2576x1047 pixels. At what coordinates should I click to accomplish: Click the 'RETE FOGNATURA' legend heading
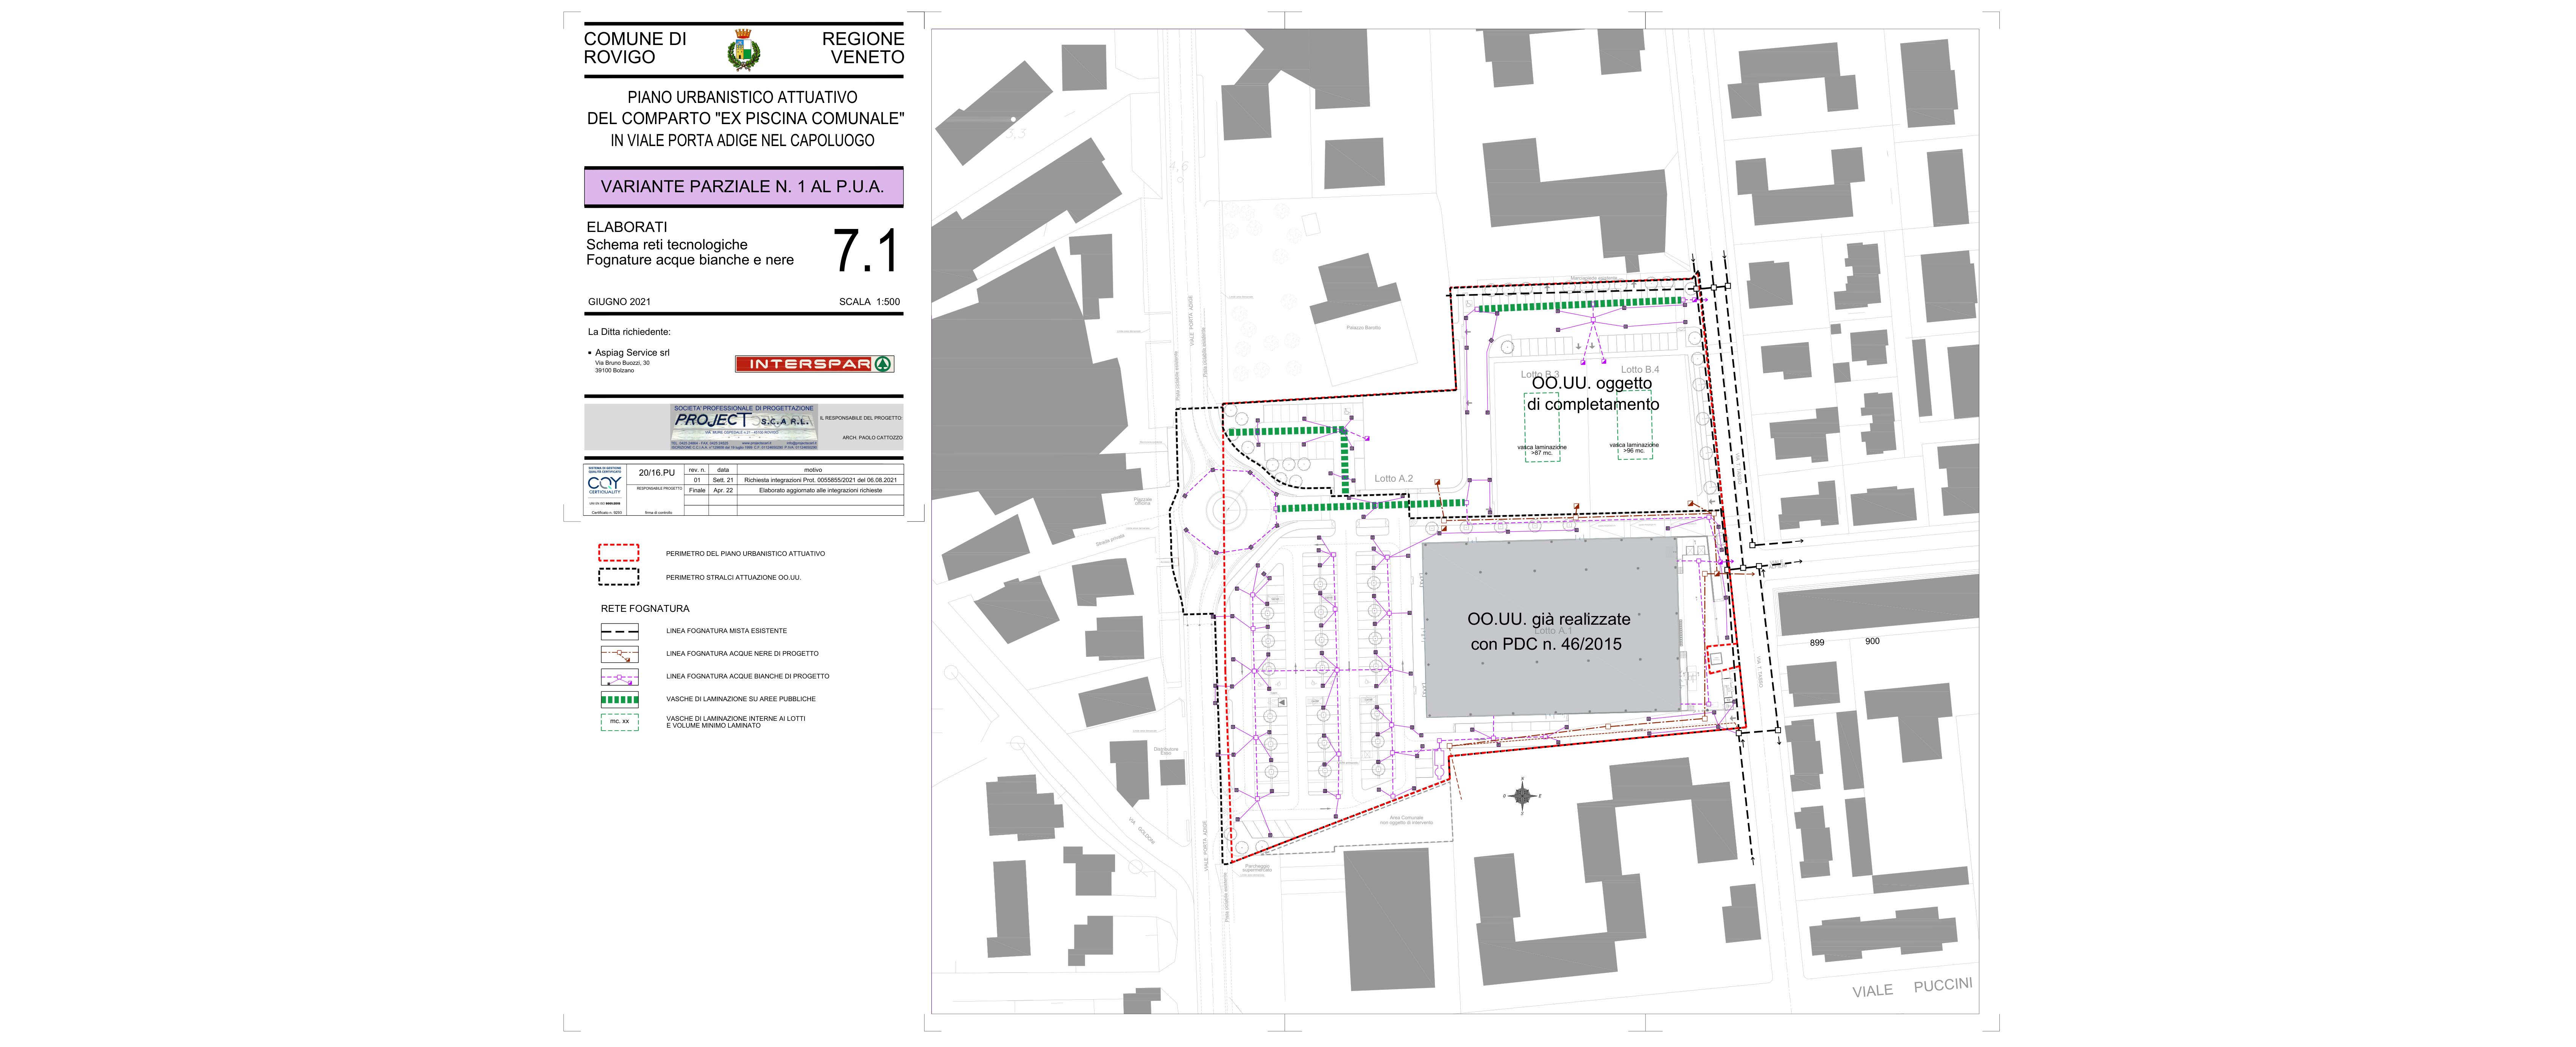point(645,608)
